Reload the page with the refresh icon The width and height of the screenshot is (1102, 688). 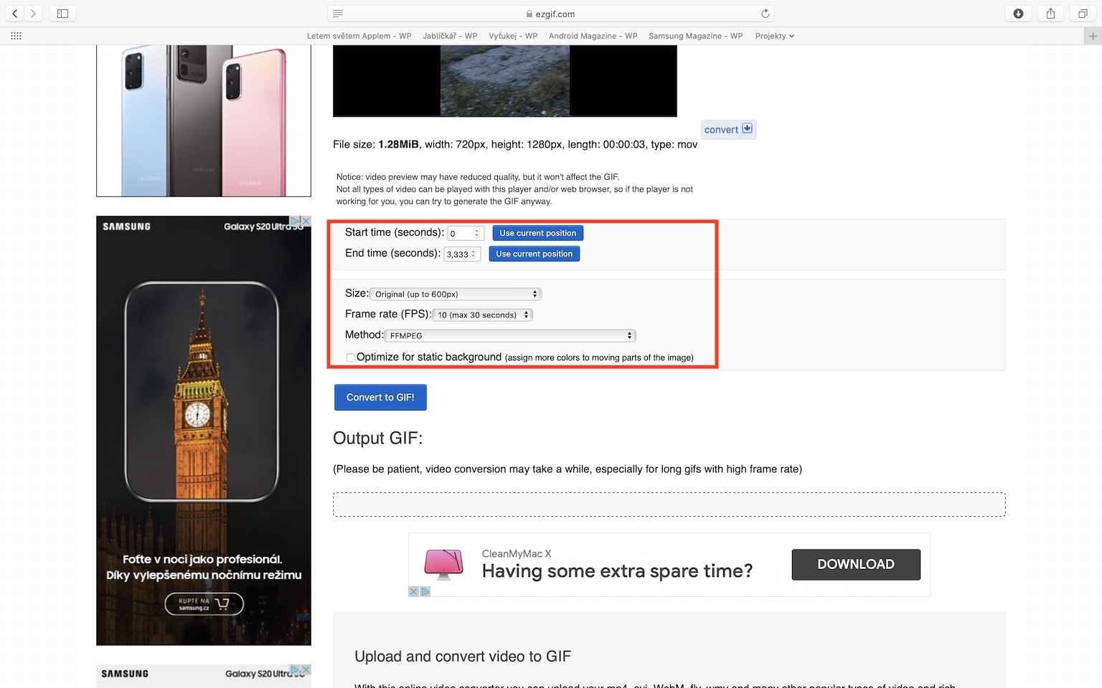pos(765,14)
